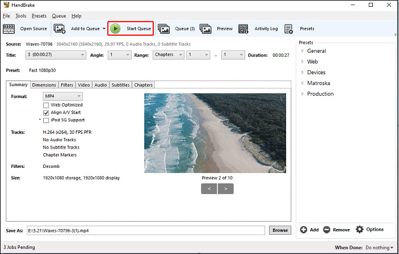Click the Browse button

[280, 230]
